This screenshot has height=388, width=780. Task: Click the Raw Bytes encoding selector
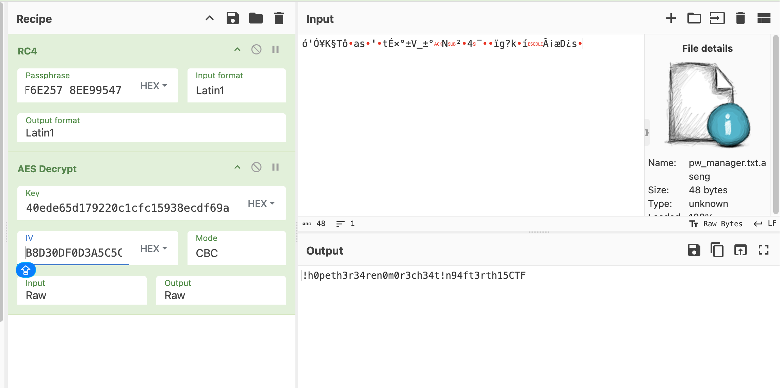tap(716, 224)
